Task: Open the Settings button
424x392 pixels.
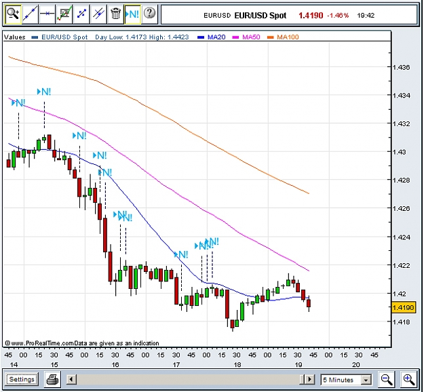Action: 22,379
